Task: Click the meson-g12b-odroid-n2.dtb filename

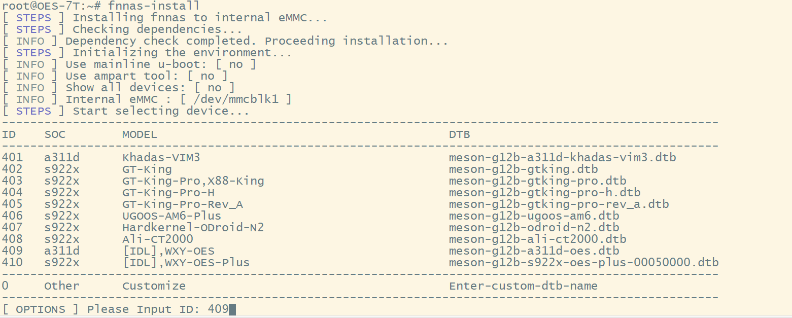Action: (534, 228)
